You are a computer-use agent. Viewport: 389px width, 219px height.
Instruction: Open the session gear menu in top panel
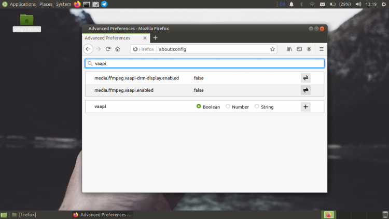(383, 4)
